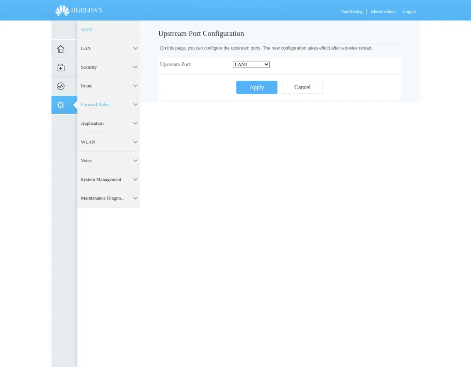The width and height of the screenshot is (471, 367).
Task: Open the LAN menu section
Action: [108, 48]
